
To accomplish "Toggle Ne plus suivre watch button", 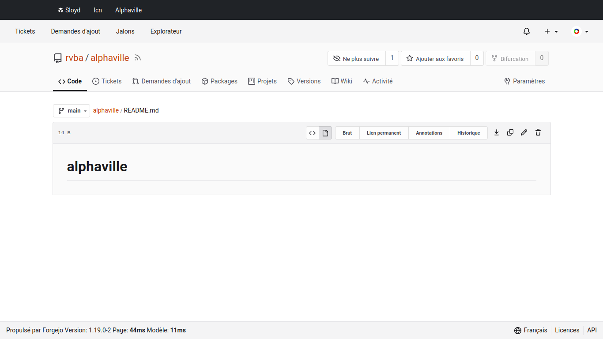I will point(356,59).
